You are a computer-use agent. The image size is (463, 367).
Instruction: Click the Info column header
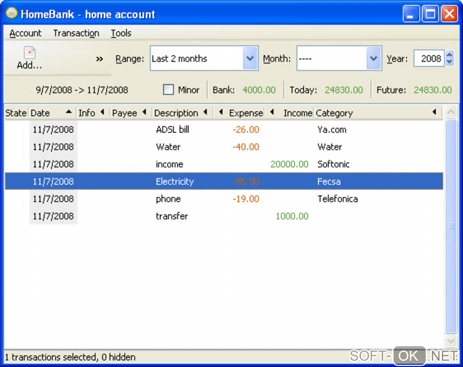point(93,113)
